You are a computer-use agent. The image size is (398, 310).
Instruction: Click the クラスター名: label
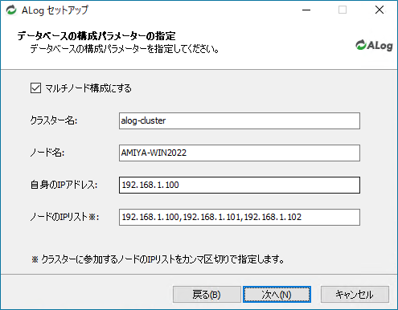tap(54, 120)
